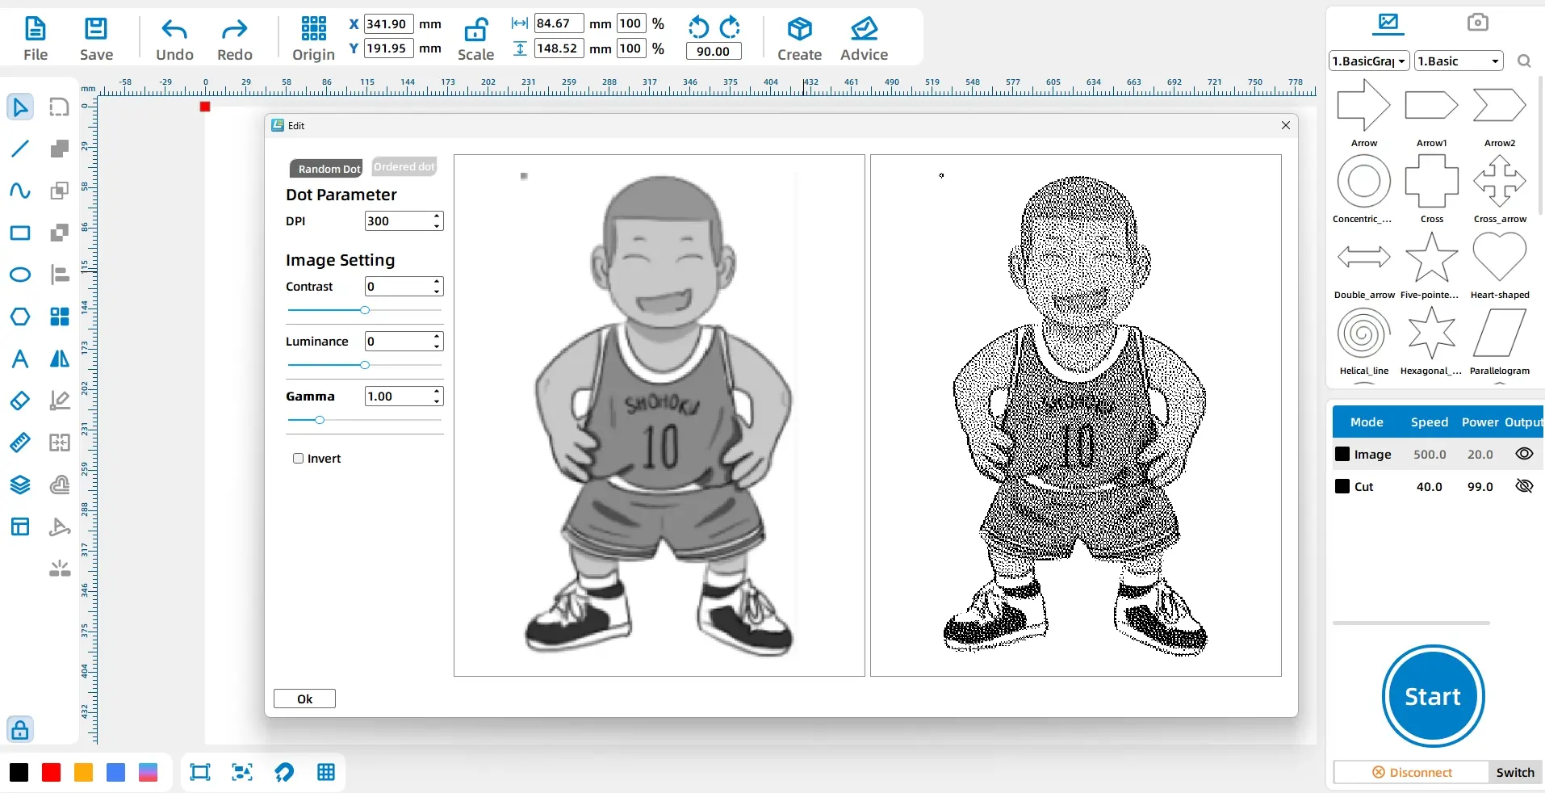Screen dimensions: 1545x793
Task: Search the shape library
Action: click(1524, 61)
